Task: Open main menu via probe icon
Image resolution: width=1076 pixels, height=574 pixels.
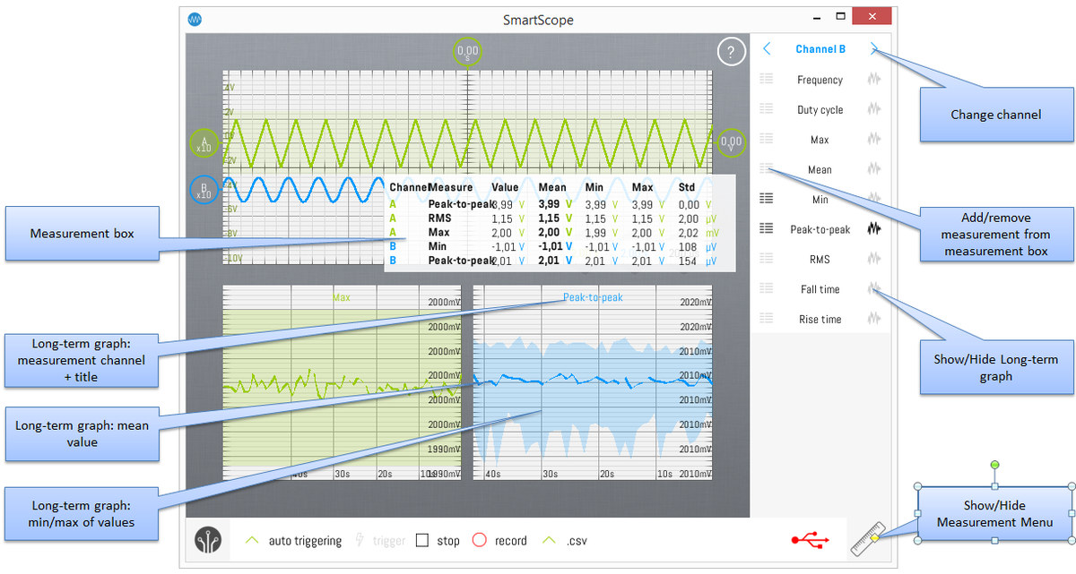Action: (x=208, y=541)
